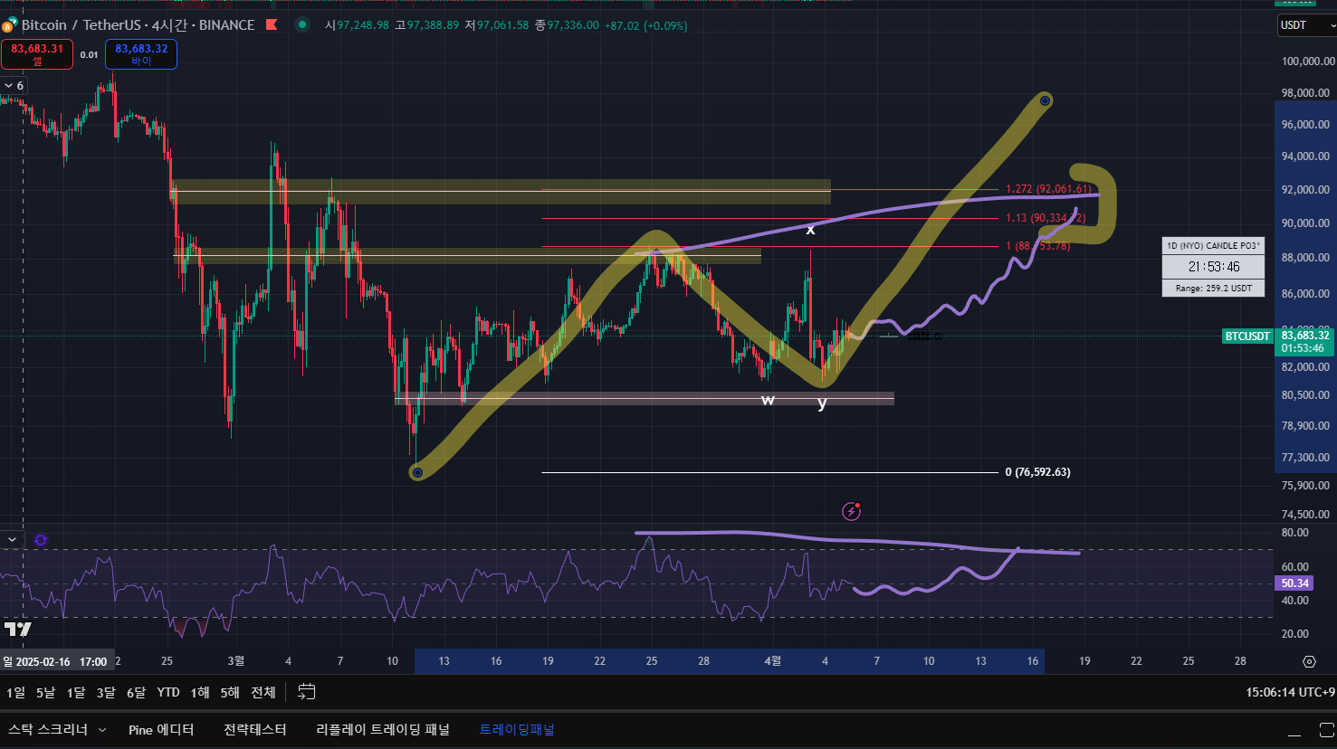
Task: Expand the 스탁 스크리너 dropdown arrow
Action: tap(102, 730)
